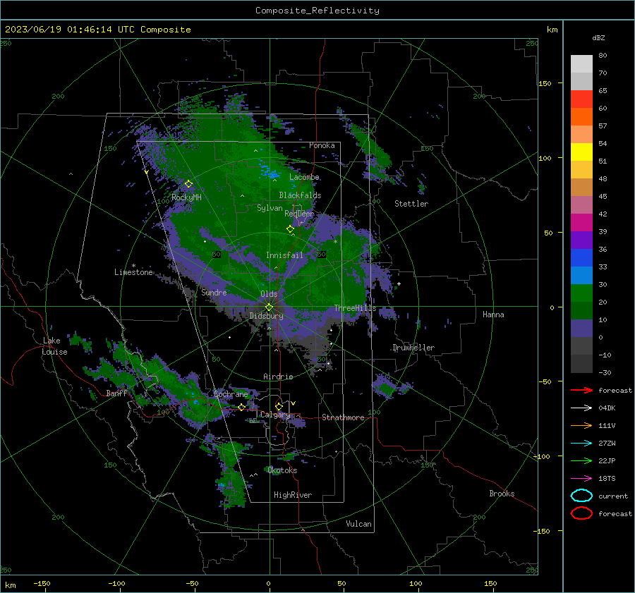Select the 65 dBZ red color swatch

581,99
